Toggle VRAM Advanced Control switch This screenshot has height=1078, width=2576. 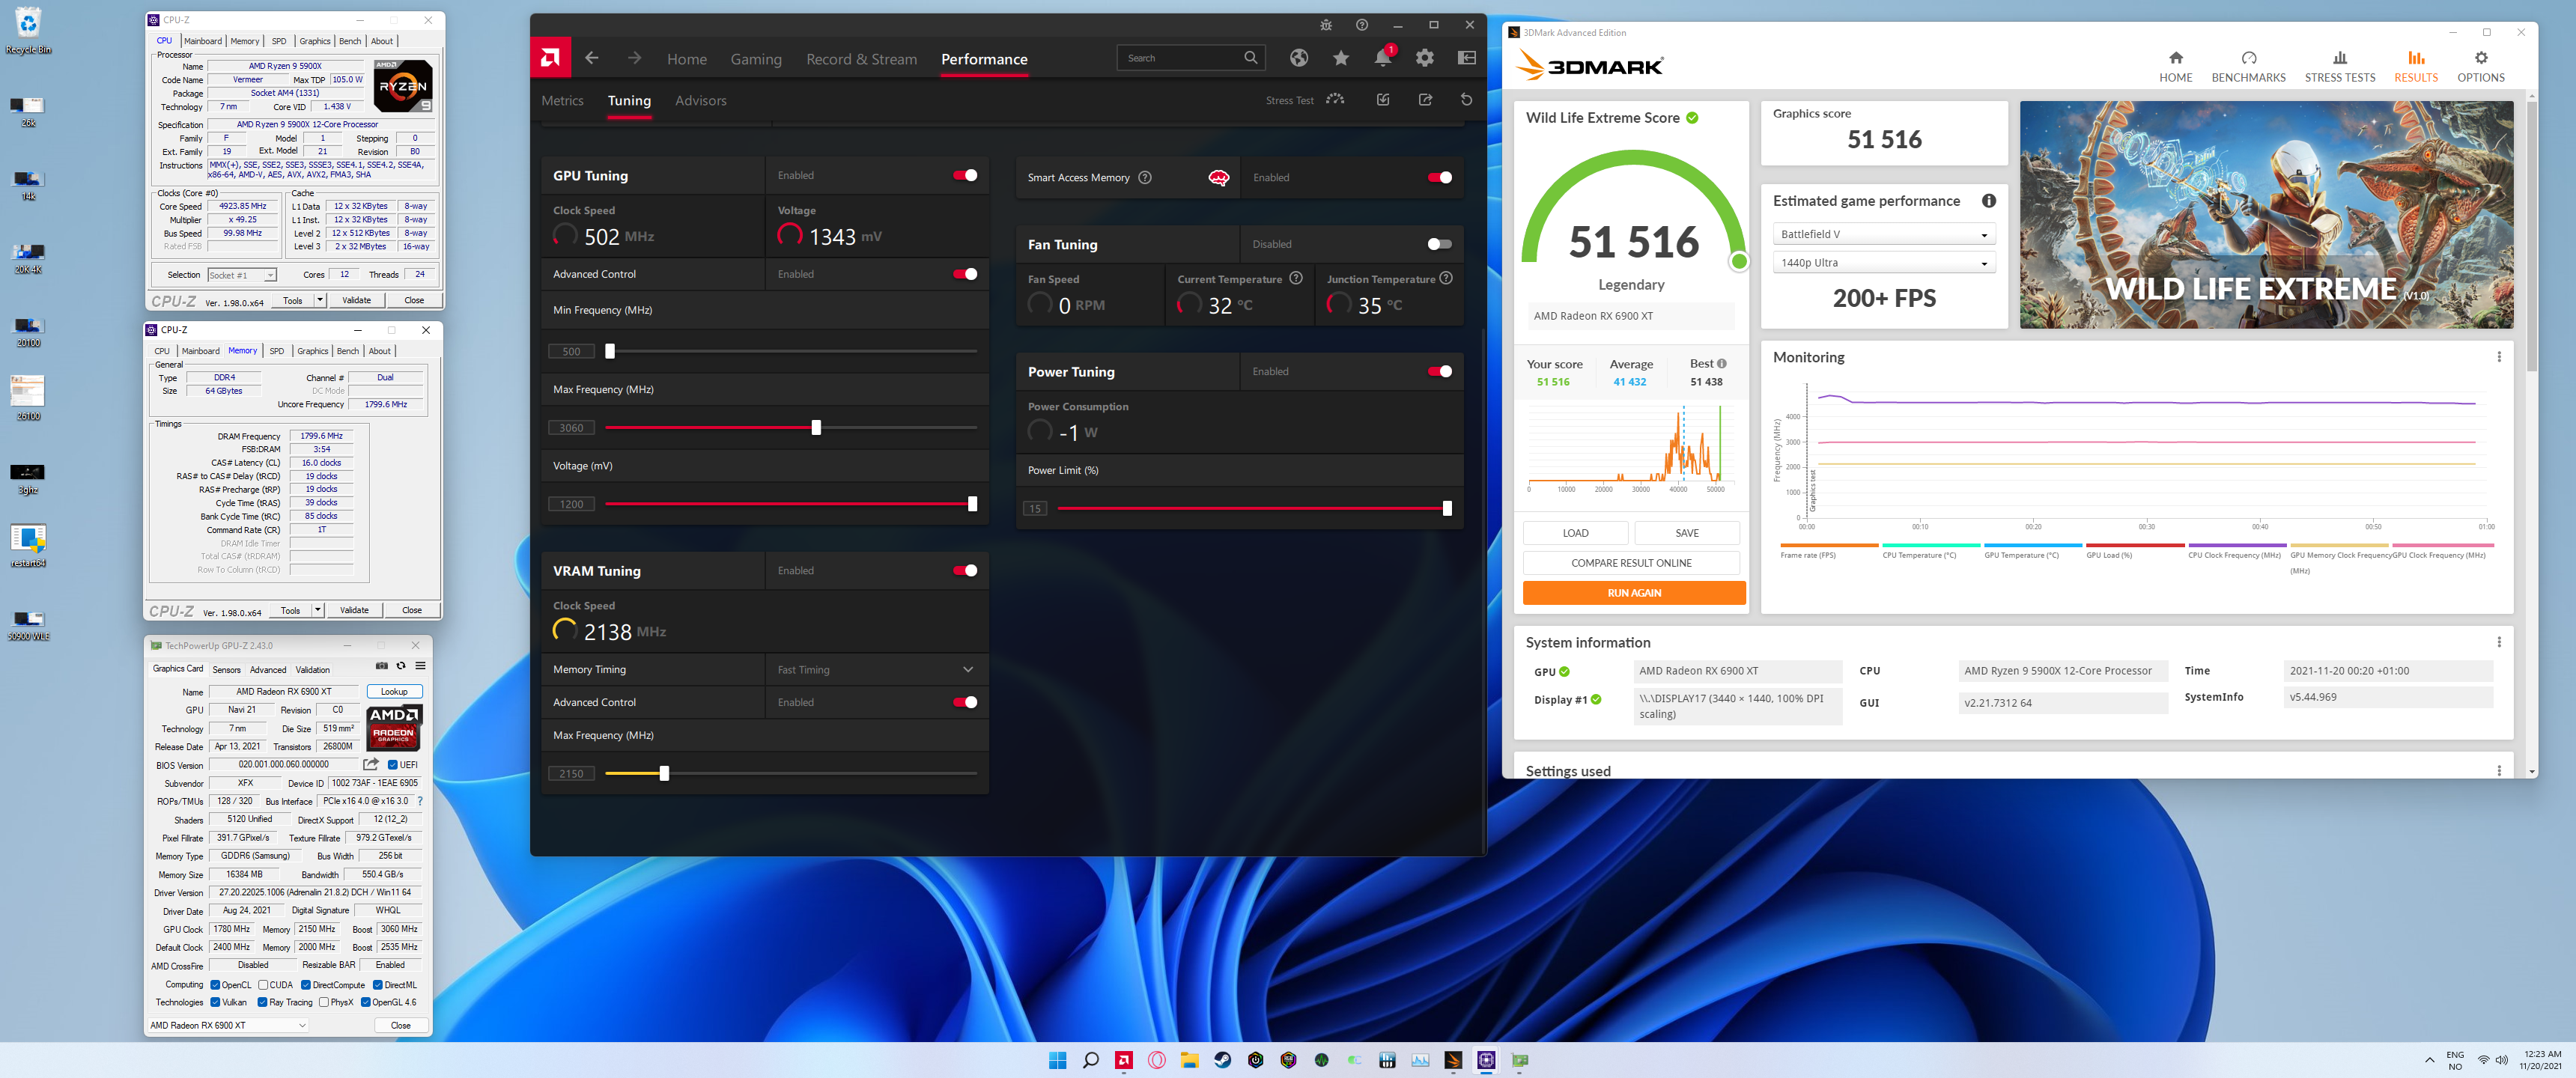click(965, 702)
